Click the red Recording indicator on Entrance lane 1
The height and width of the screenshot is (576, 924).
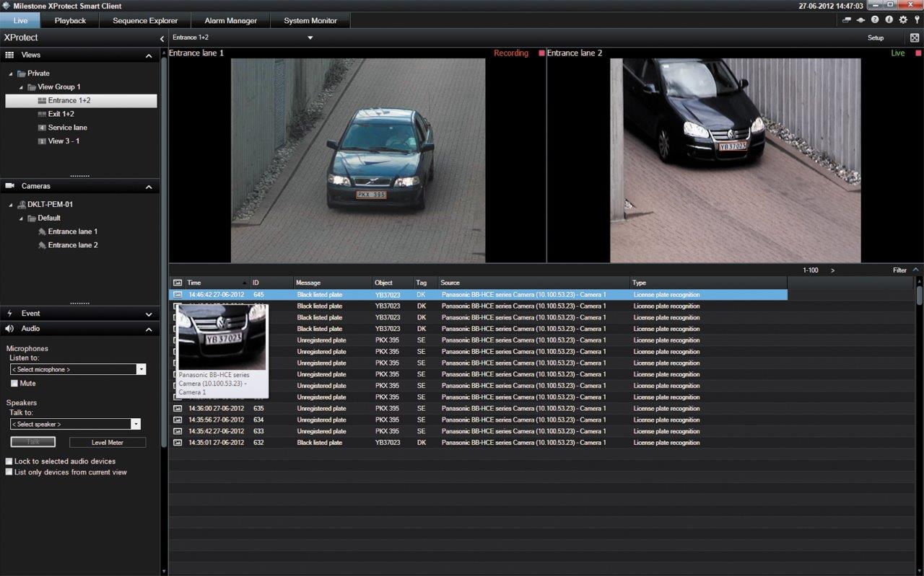(x=542, y=53)
